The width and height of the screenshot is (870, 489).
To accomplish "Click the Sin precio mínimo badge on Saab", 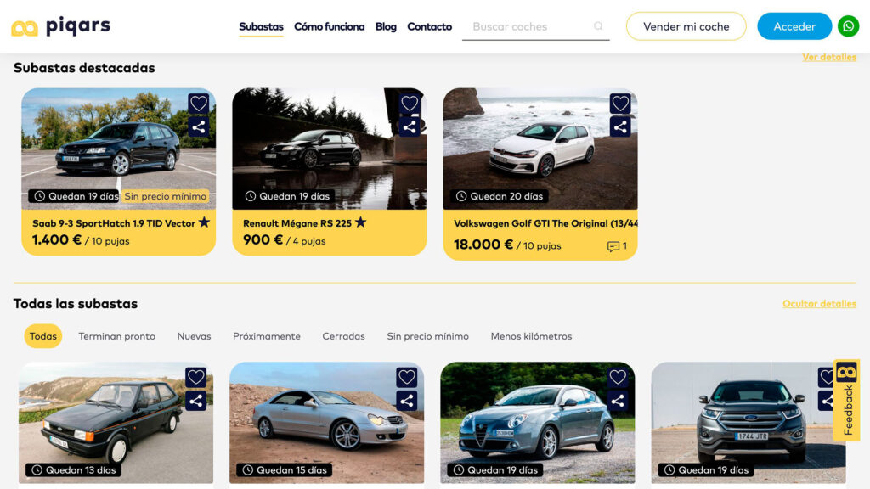I will pos(166,196).
